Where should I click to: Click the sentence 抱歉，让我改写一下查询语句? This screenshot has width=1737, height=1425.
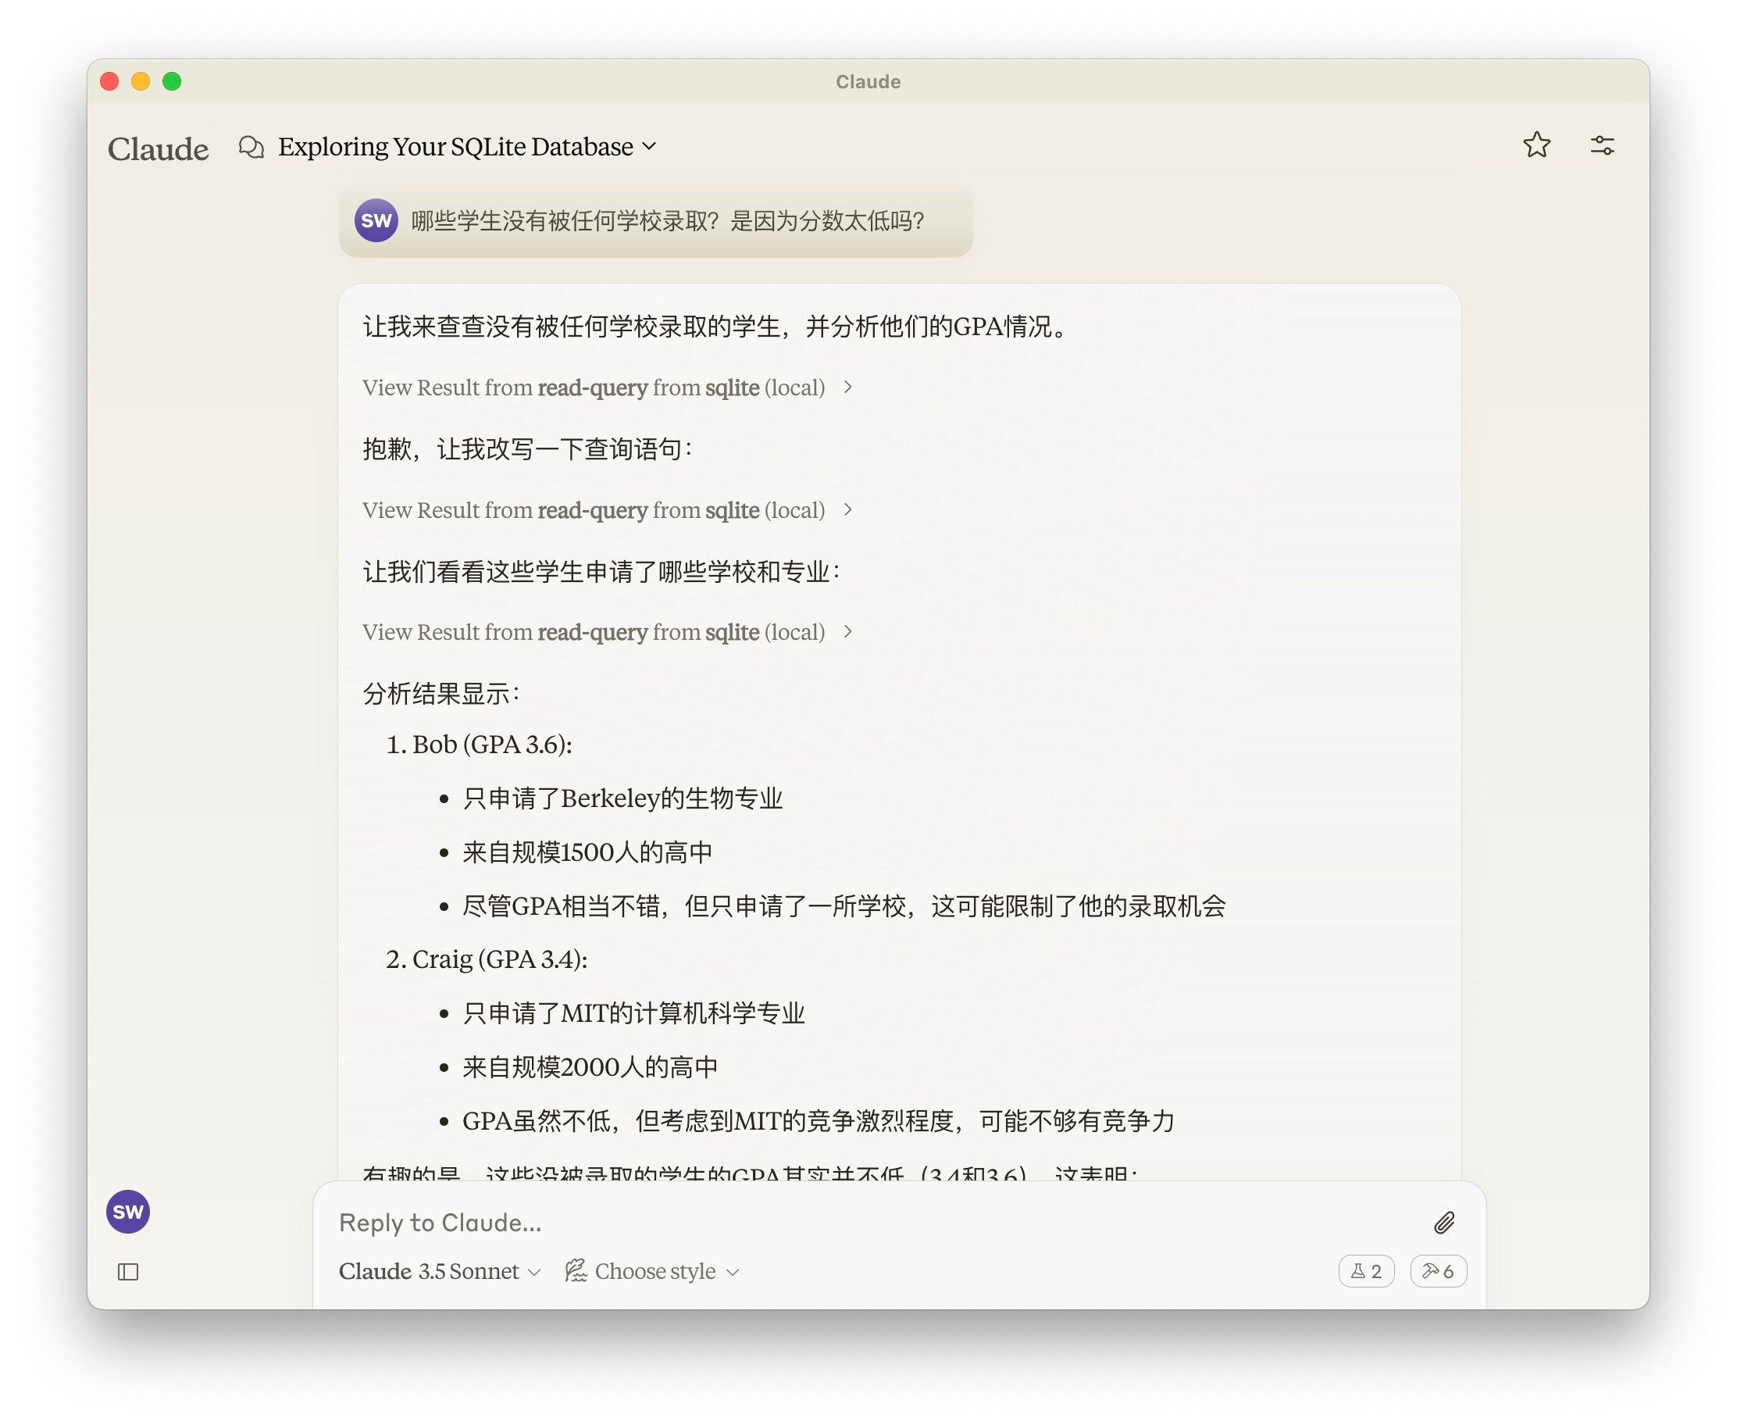point(527,449)
